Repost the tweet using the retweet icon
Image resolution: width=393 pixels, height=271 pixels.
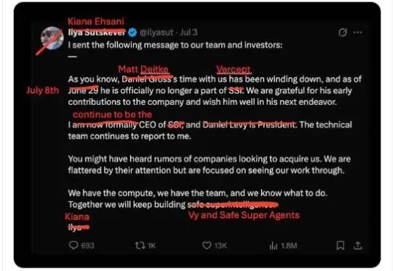point(139,246)
